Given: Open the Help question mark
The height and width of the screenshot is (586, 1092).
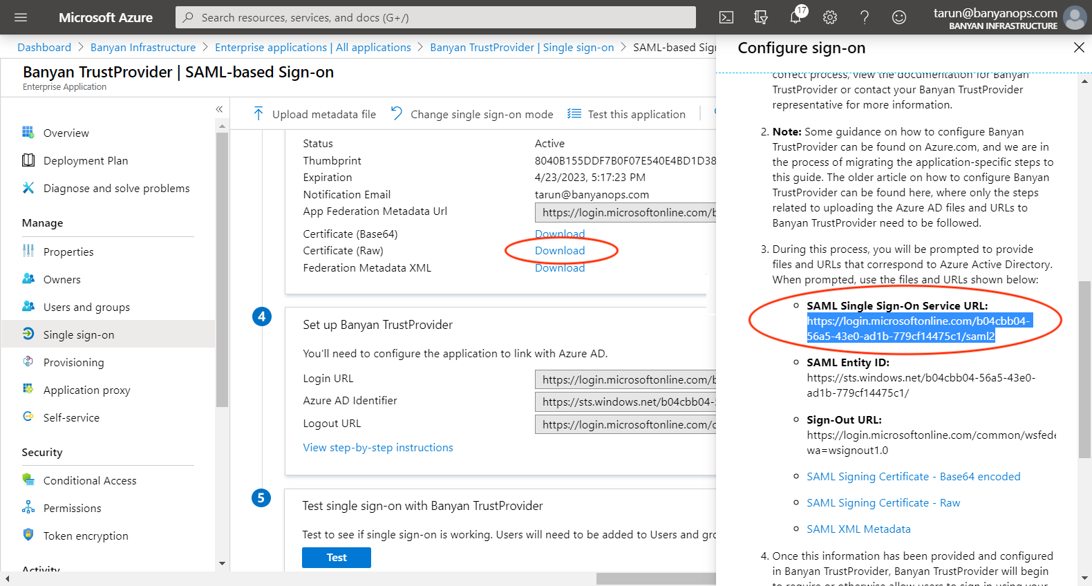Looking at the screenshot, I should (865, 17).
